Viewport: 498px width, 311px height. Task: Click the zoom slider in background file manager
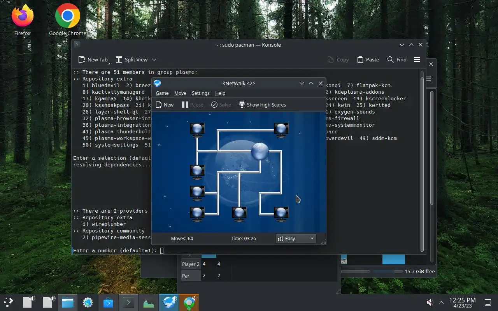click(x=356, y=271)
